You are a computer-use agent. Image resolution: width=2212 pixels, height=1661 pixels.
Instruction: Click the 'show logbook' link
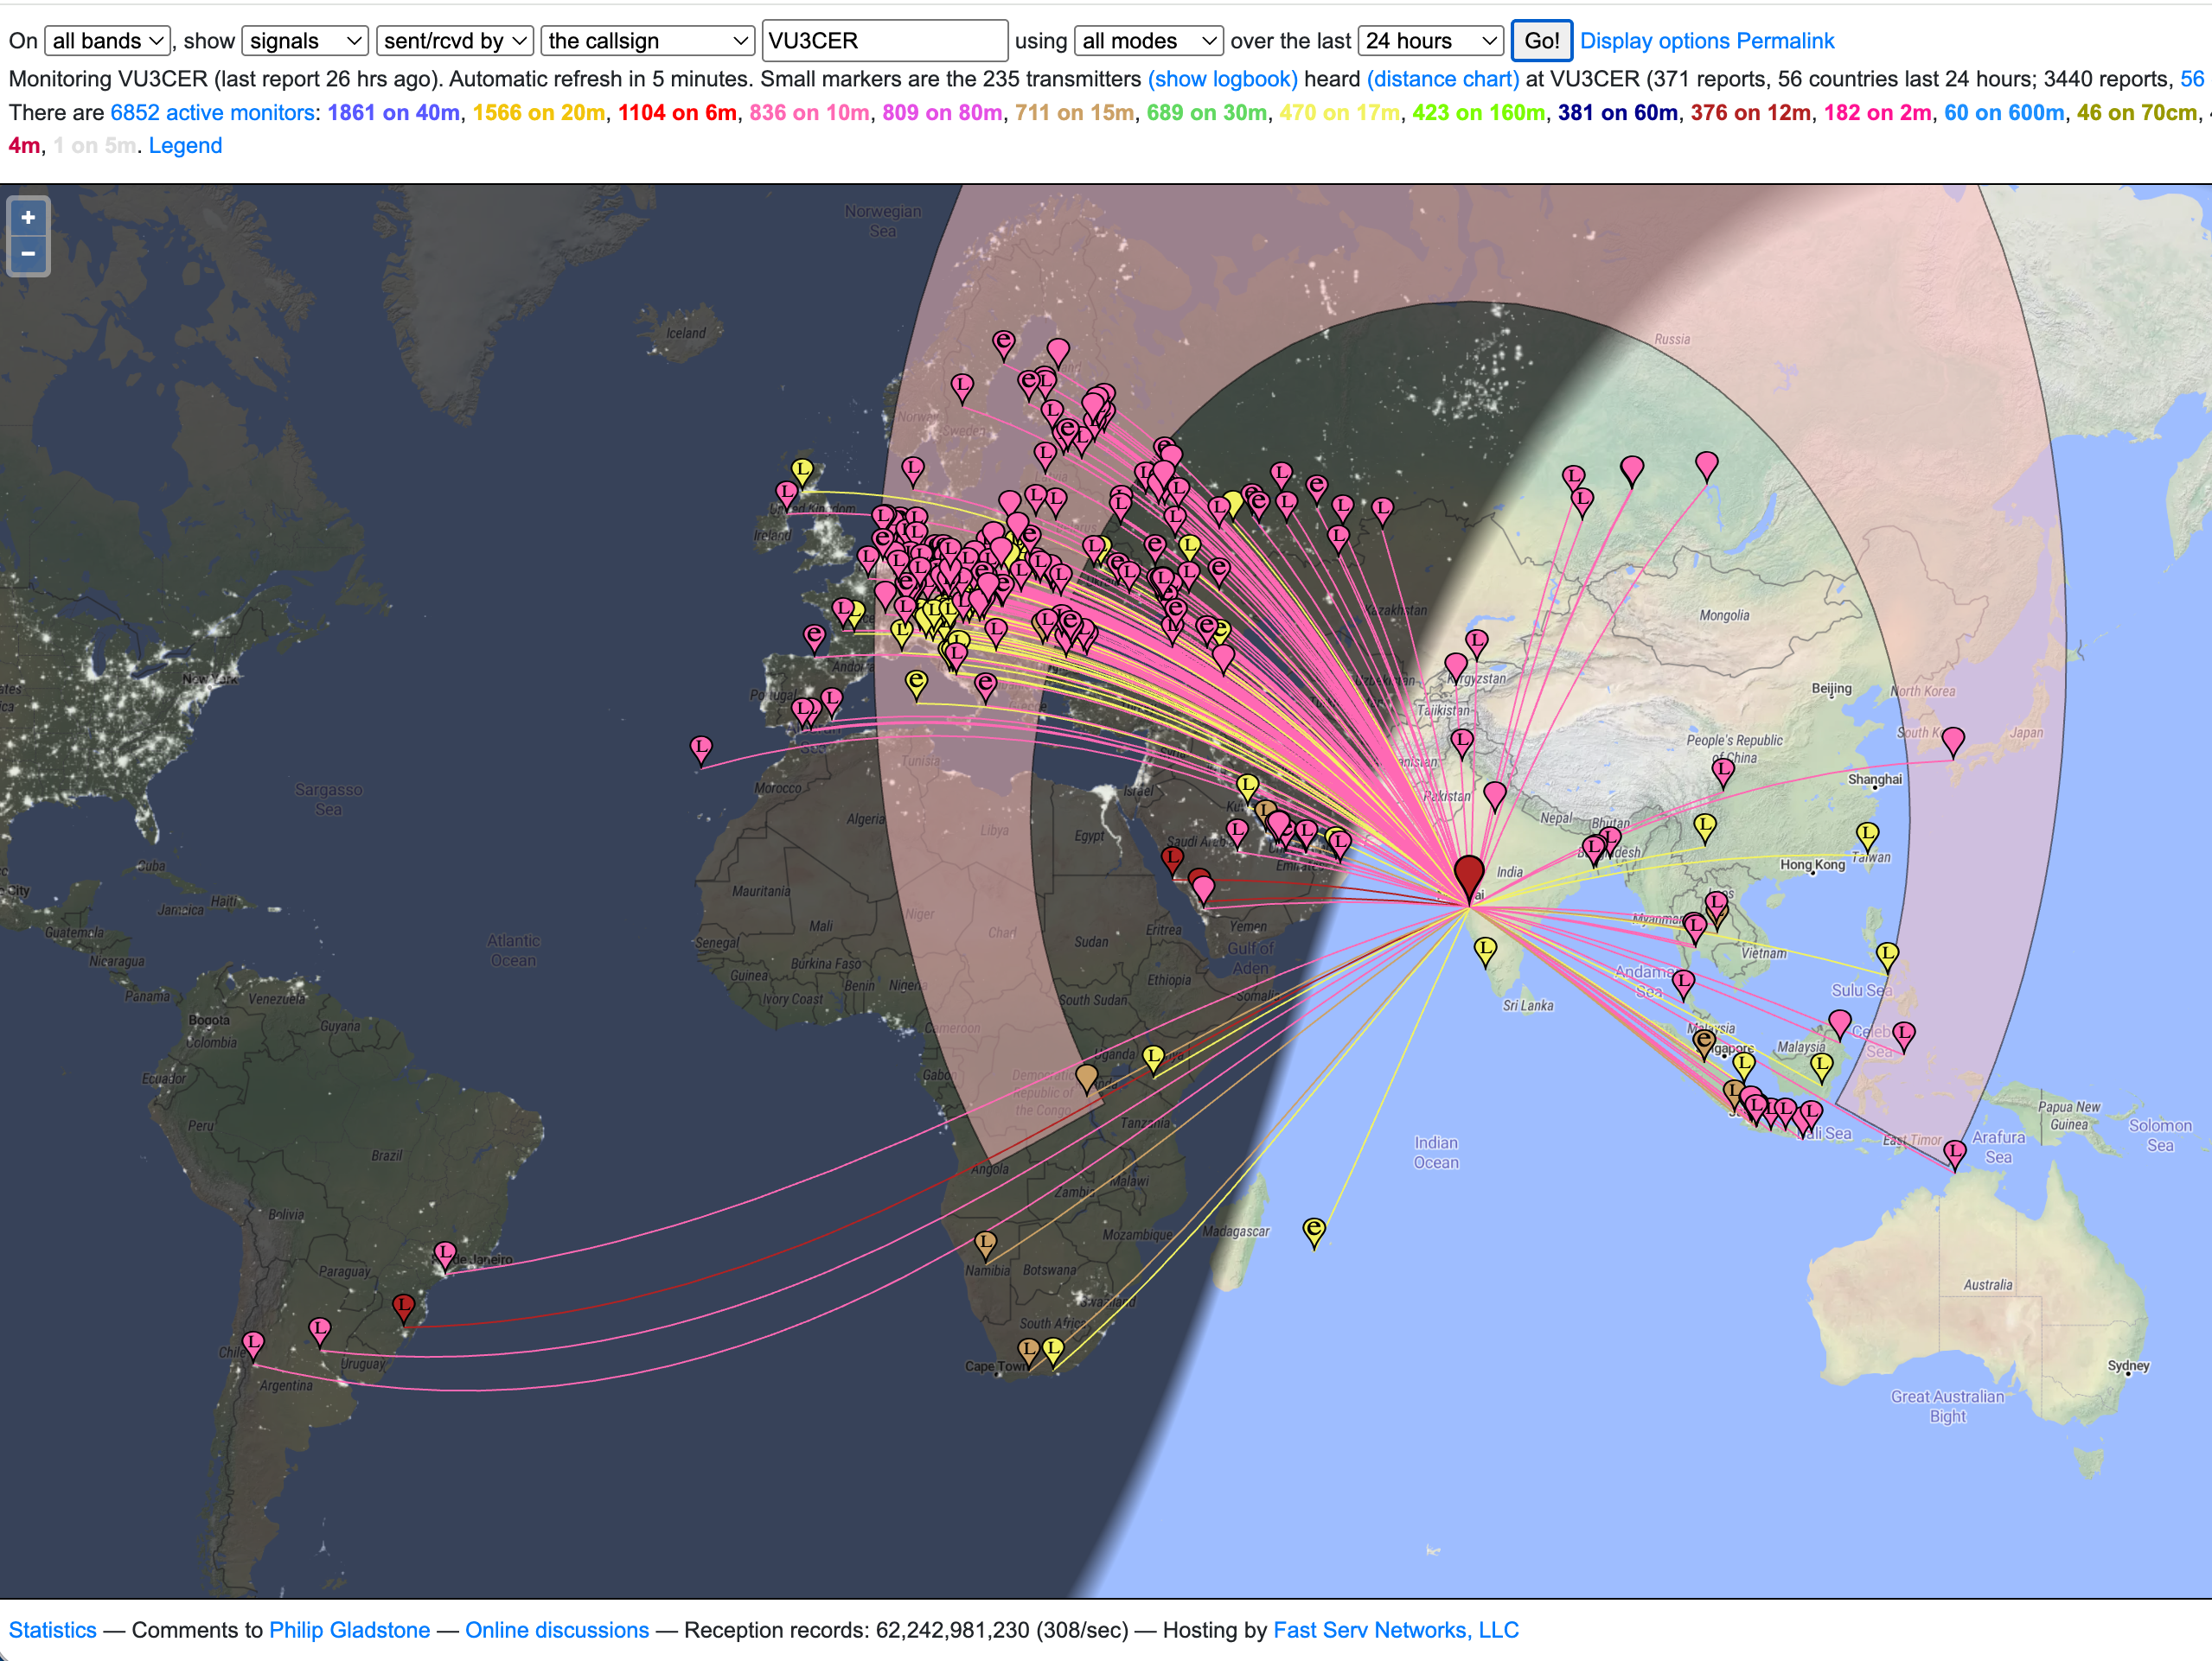[1222, 79]
